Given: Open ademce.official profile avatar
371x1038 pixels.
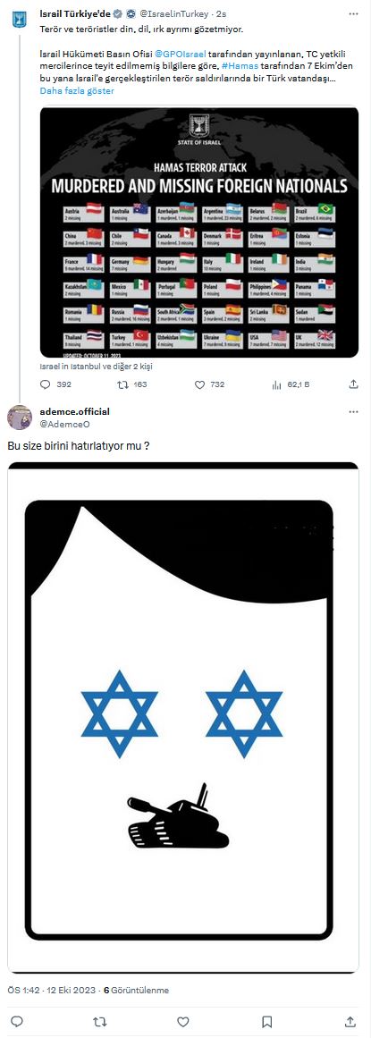Looking at the screenshot, I should point(19,418).
